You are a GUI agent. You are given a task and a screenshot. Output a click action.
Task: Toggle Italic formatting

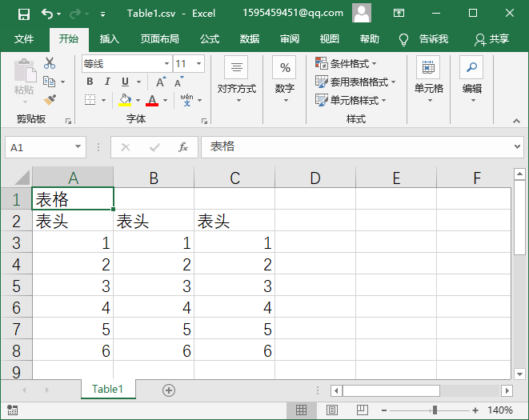[x=107, y=82]
